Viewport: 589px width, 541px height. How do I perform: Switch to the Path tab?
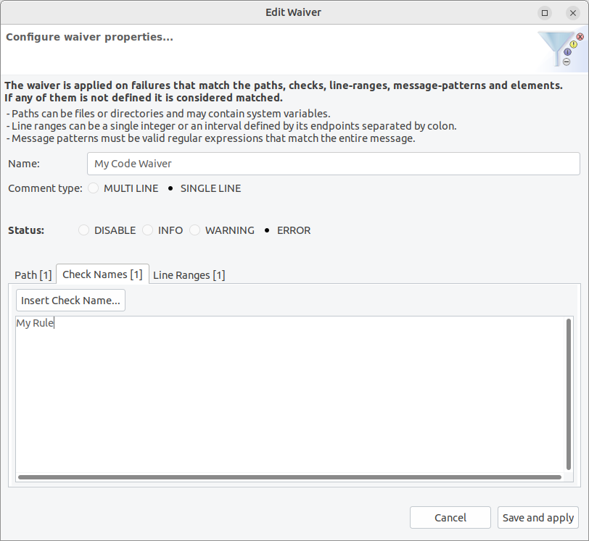tap(33, 274)
